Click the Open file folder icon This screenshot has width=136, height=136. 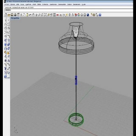(x=9, y=15)
